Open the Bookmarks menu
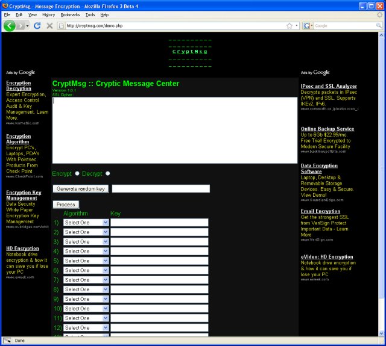This screenshot has height=346, width=386. (x=70, y=14)
